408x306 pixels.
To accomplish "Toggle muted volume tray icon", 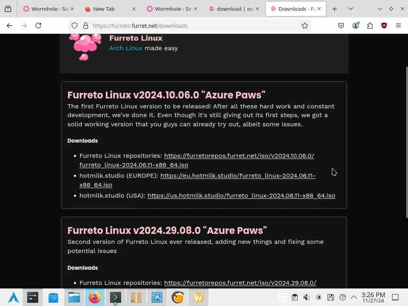I will [307, 297].
